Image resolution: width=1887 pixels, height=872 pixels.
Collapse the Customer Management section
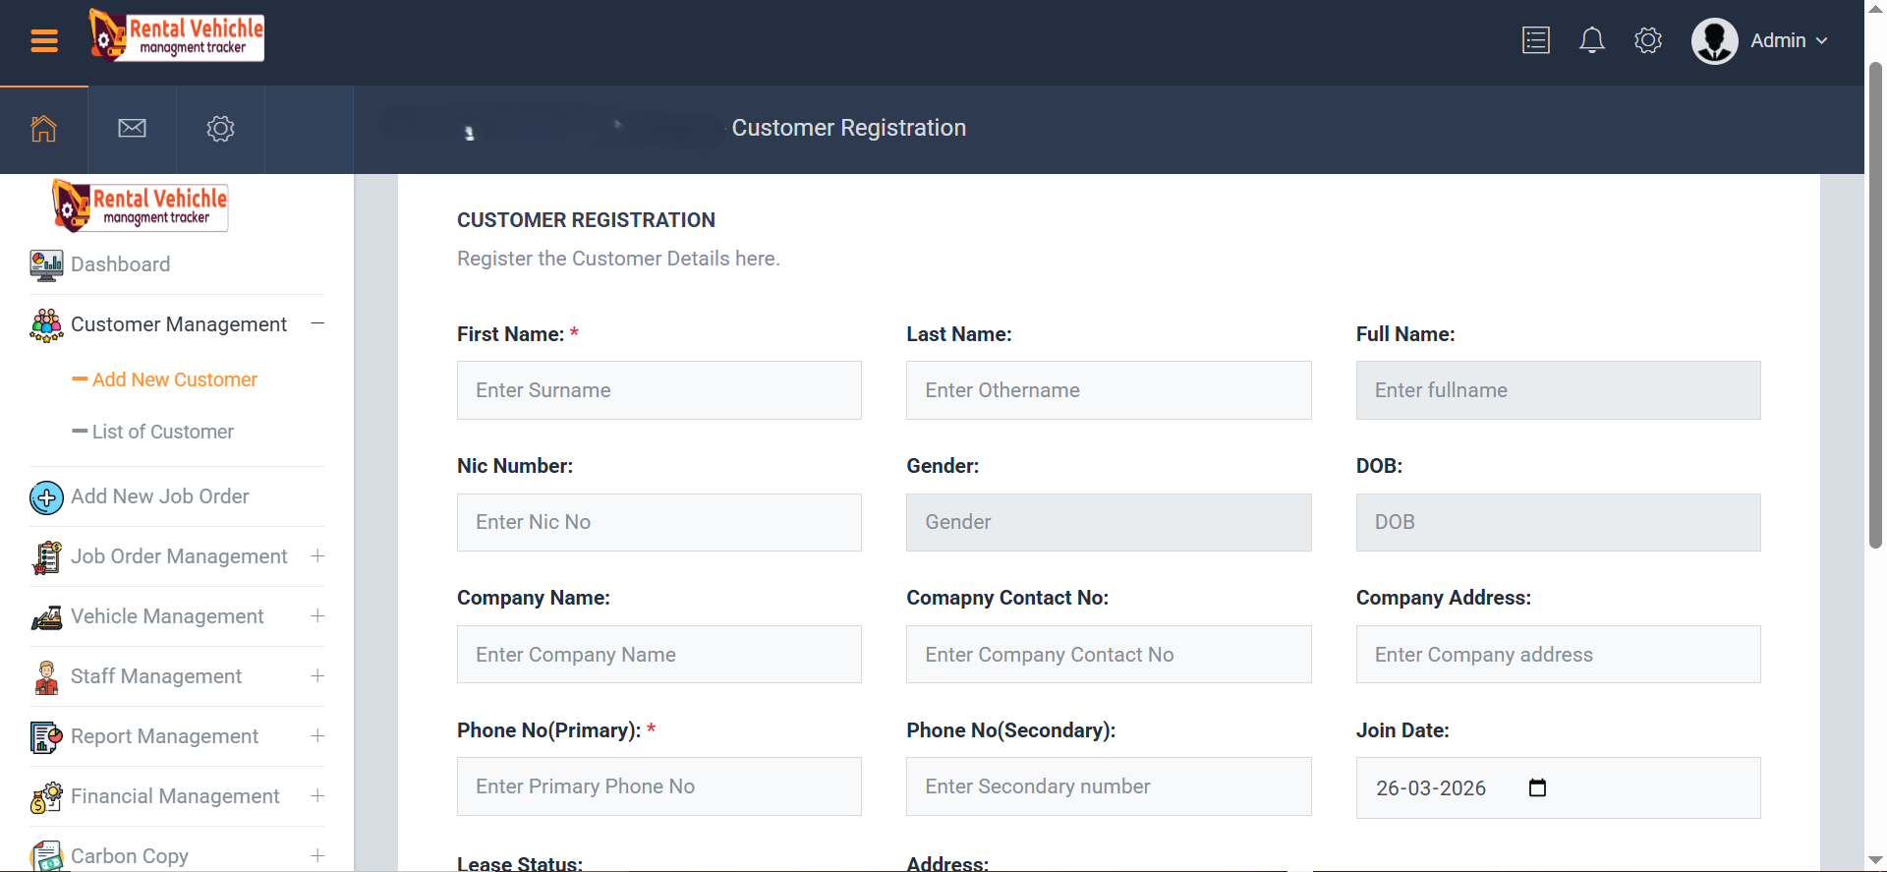point(317,323)
